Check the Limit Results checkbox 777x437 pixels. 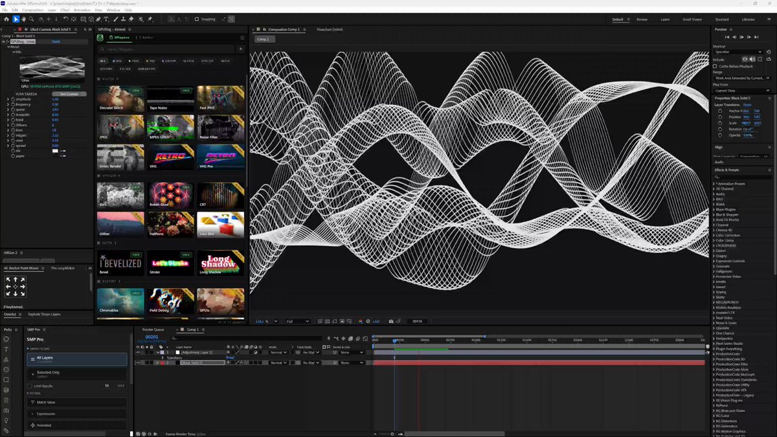(x=29, y=386)
